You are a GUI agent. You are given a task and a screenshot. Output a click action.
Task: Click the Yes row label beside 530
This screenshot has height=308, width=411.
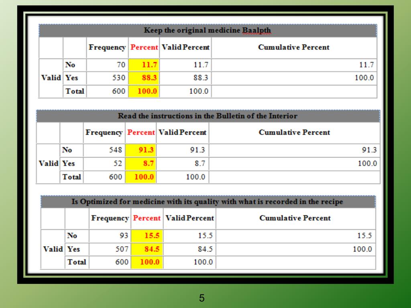[x=71, y=78]
